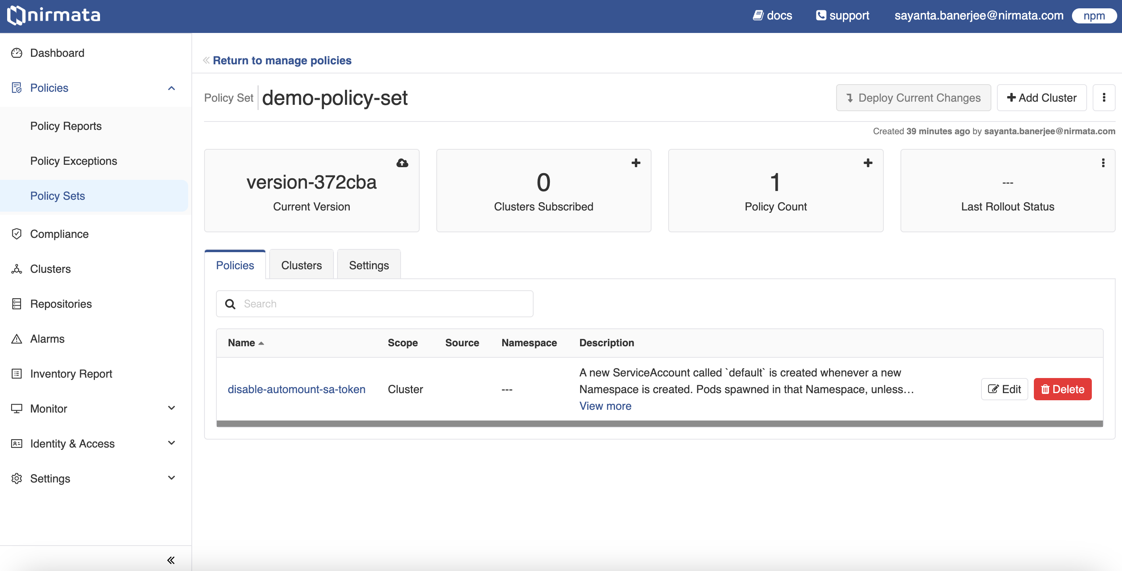Viewport: 1122px width, 571px height.
Task: Collapse the sidebar with double chevron
Action: tap(171, 560)
